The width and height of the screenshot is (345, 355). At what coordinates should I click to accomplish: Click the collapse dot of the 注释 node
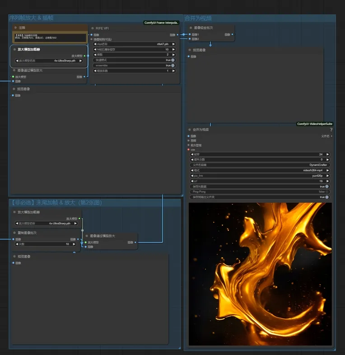pos(15,28)
